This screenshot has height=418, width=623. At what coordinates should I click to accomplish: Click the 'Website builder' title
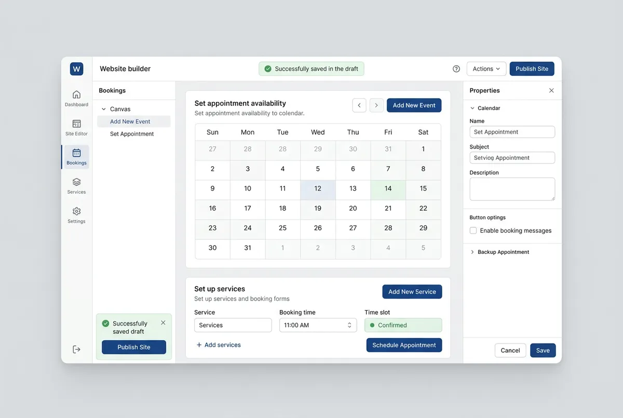[x=125, y=69]
